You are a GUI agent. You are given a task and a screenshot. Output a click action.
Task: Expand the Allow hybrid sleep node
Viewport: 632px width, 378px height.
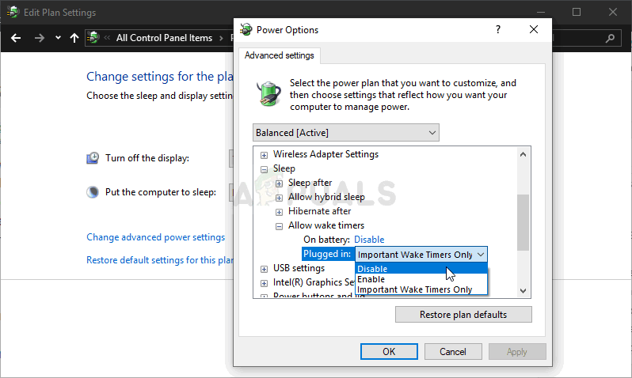pos(279,198)
